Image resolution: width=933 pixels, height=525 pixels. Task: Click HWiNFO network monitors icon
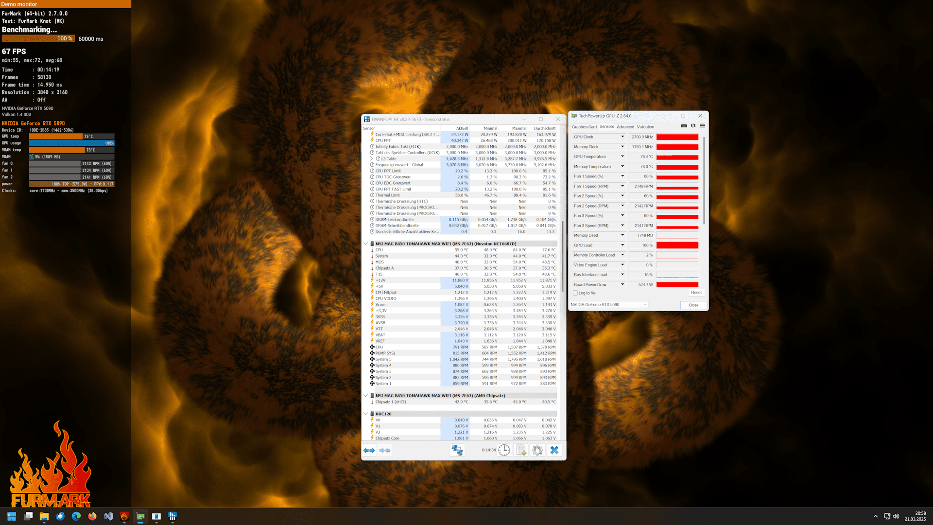(x=457, y=450)
